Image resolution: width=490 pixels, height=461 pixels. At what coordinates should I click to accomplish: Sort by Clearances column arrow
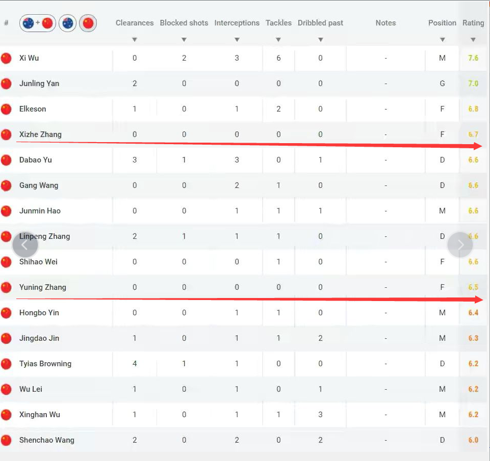[135, 40]
